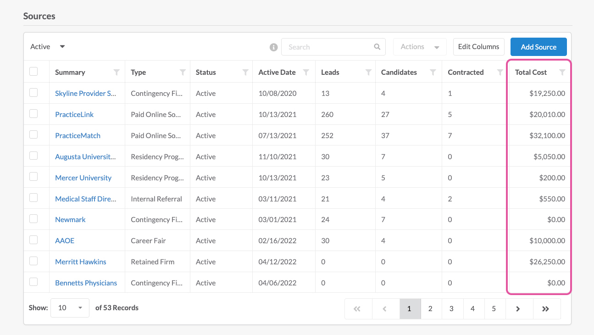Click the Summary column header label
Viewport: 594px width, 335px height.
coord(70,72)
